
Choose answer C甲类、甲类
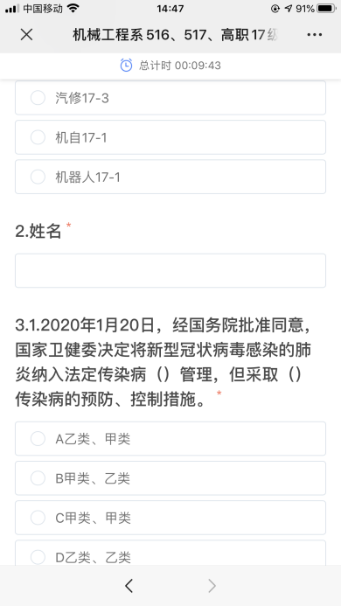point(170,518)
